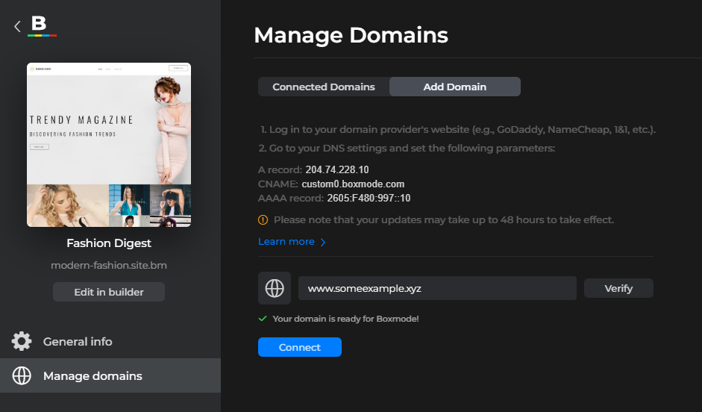Click the Verify button
The height and width of the screenshot is (412, 702).
pyautogui.click(x=618, y=288)
